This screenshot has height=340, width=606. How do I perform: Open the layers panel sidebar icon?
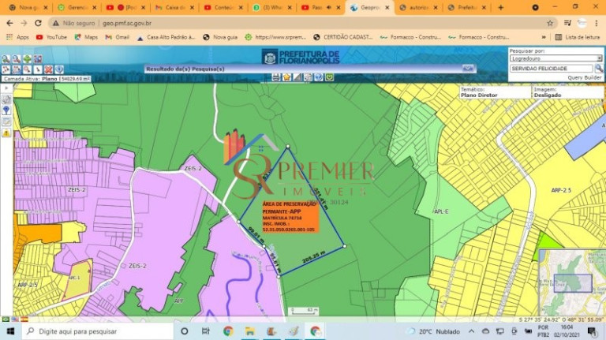(x=6, y=99)
